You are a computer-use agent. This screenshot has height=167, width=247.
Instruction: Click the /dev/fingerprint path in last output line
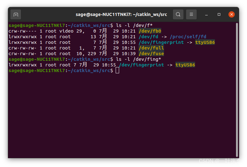pyautogui.click(x=141, y=65)
